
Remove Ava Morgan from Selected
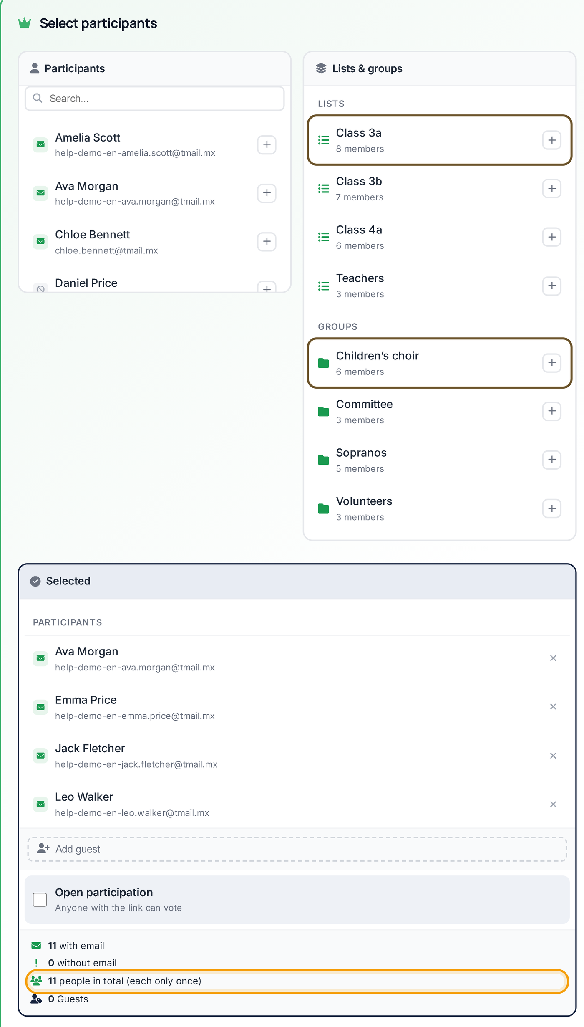(x=553, y=658)
